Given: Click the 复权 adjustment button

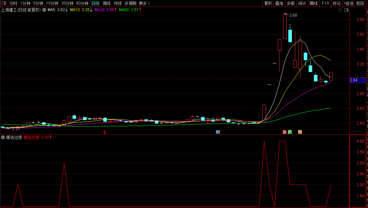Looking at the screenshot, I should click(x=268, y=3).
